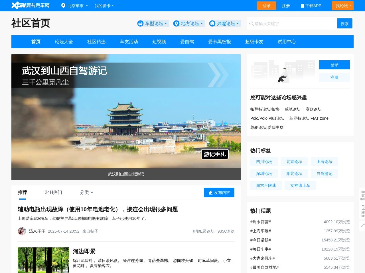Open 爱卡黑板报 in the navigation bar
Screen dimensions: 365x273
click(x=220, y=42)
